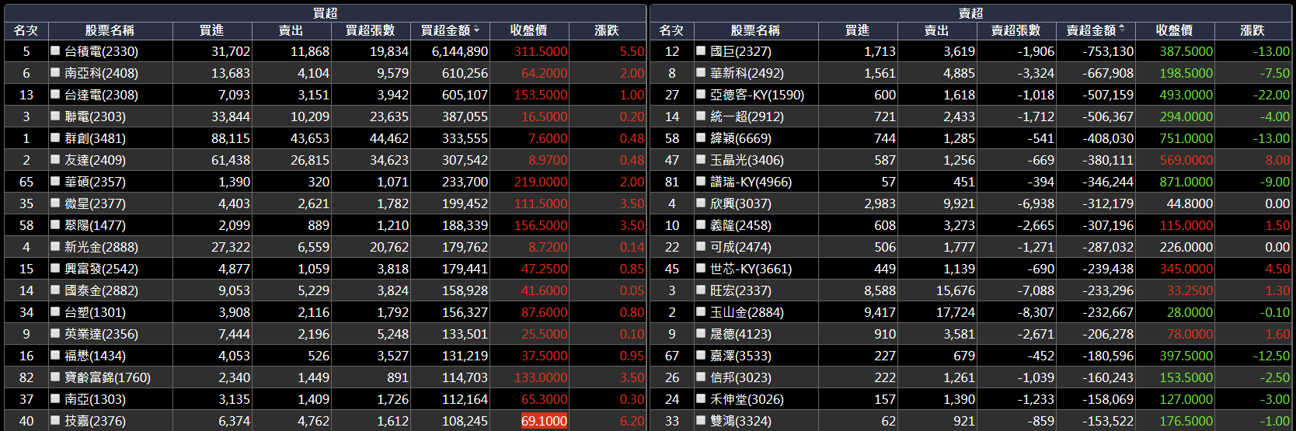This screenshot has width=1296, height=431.
Task: Sort 賣超 table by 名次 column
Action: 672,30
